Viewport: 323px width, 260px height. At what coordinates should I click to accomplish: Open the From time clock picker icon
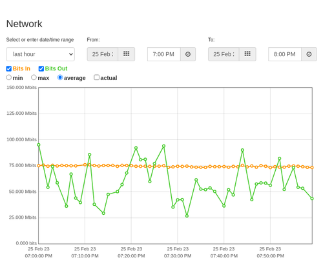[188, 54]
